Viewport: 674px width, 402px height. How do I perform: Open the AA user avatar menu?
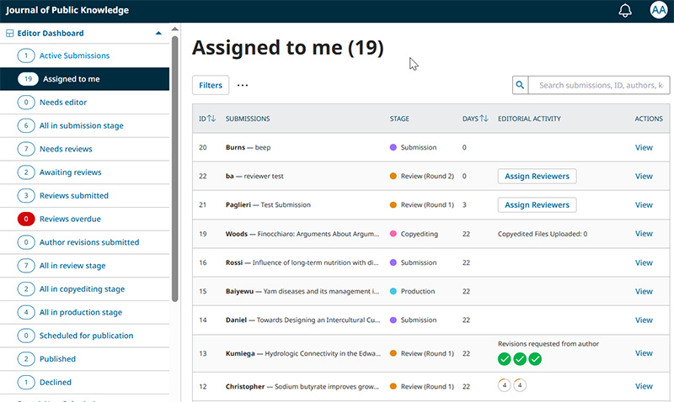pyautogui.click(x=659, y=10)
